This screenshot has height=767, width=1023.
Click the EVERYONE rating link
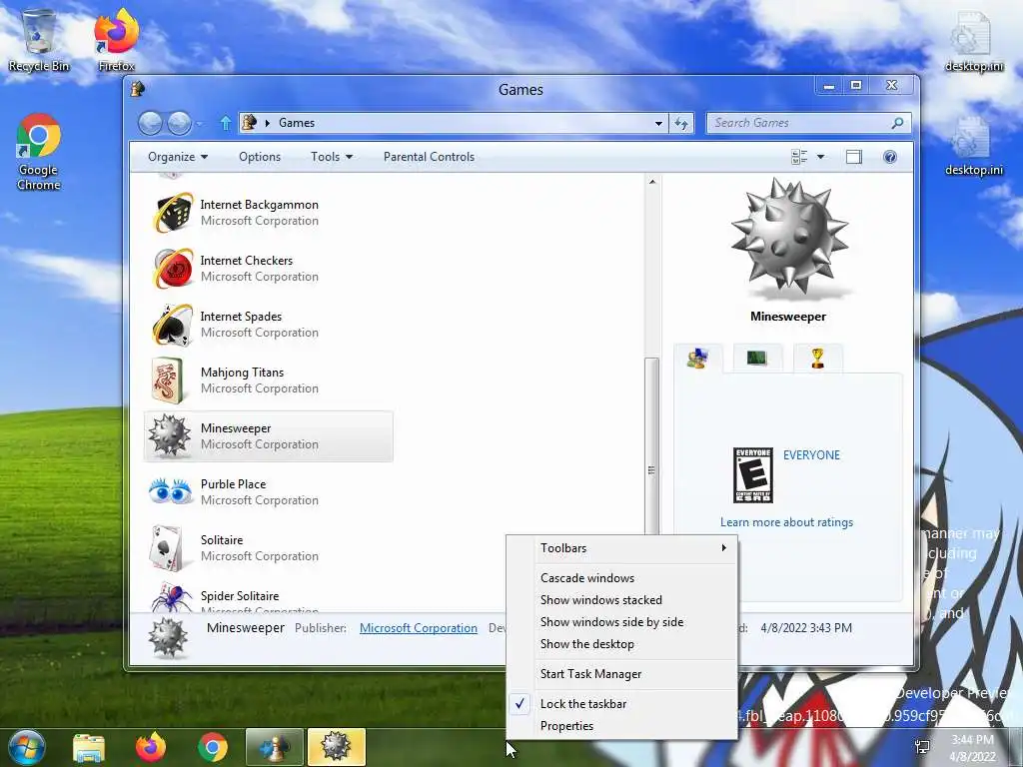(x=811, y=455)
